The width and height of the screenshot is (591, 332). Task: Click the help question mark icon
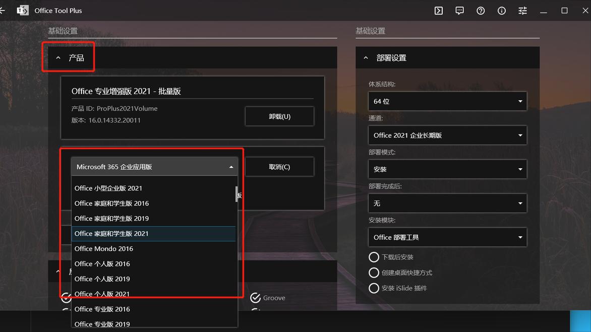[480, 10]
